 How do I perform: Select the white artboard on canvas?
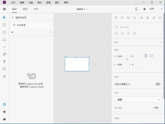click(x=77, y=64)
